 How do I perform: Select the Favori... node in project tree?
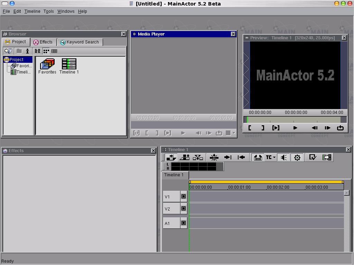(x=22, y=66)
